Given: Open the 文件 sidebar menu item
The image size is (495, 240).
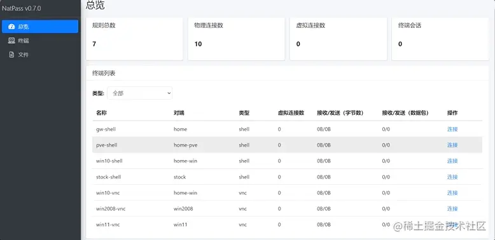Looking at the screenshot, I should click(x=40, y=55).
